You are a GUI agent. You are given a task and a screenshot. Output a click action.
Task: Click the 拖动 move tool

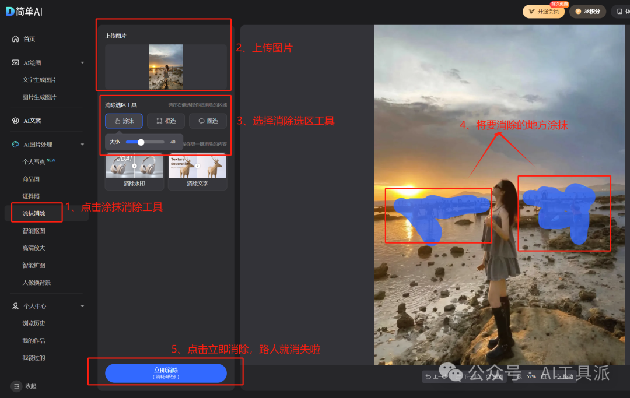click(x=565, y=377)
